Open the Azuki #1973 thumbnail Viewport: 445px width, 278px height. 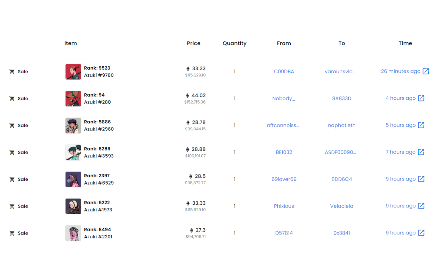(73, 206)
